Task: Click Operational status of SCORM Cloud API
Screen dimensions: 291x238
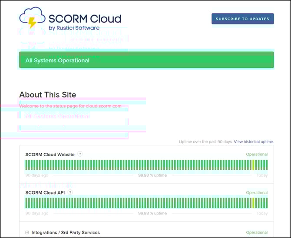Action: (x=257, y=193)
